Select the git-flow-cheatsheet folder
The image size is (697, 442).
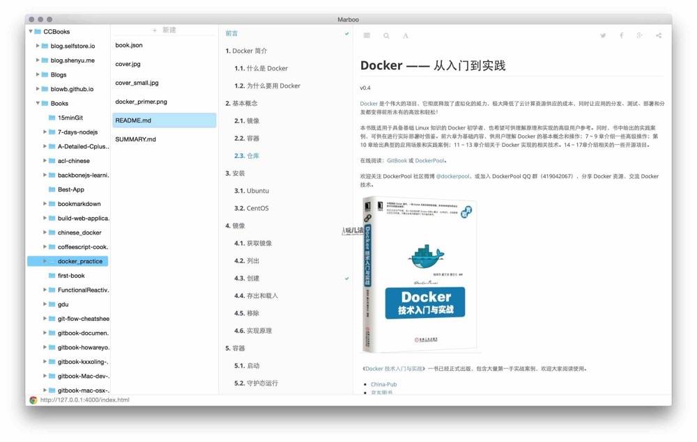pyautogui.click(x=84, y=319)
